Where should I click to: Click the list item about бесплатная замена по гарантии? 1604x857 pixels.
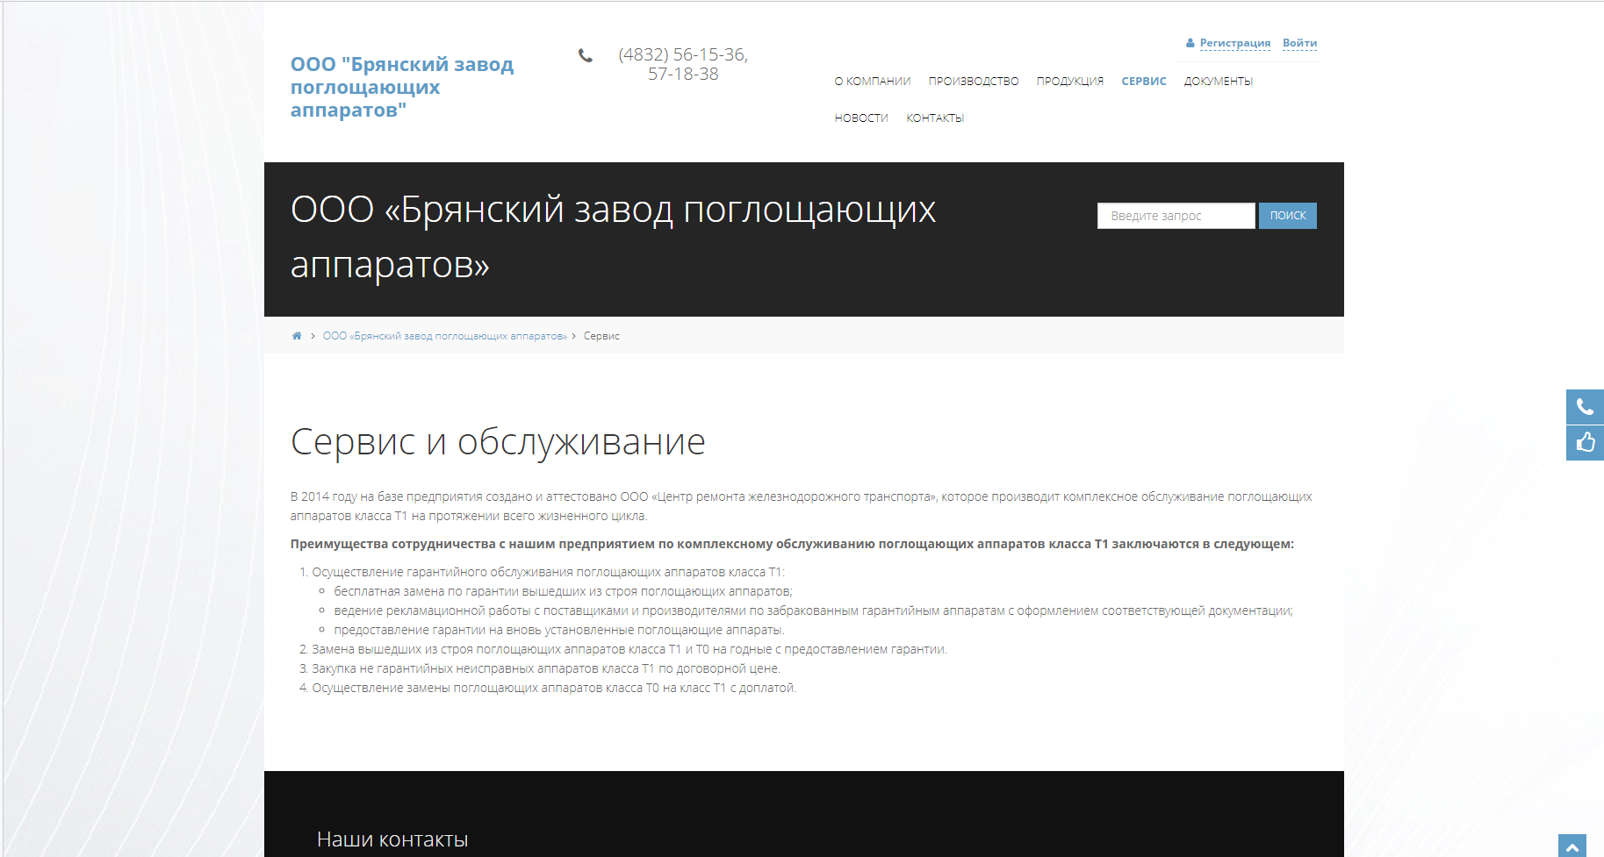(563, 591)
